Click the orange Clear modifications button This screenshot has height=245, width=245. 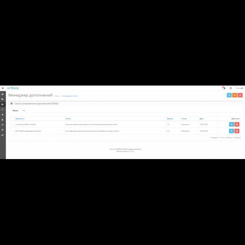click(x=234, y=95)
